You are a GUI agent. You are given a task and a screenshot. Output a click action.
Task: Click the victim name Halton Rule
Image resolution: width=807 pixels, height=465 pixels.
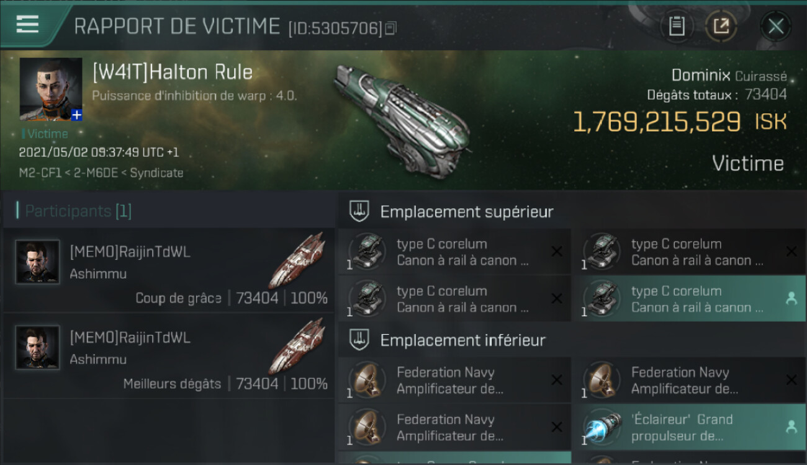pyautogui.click(x=173, y=72)
